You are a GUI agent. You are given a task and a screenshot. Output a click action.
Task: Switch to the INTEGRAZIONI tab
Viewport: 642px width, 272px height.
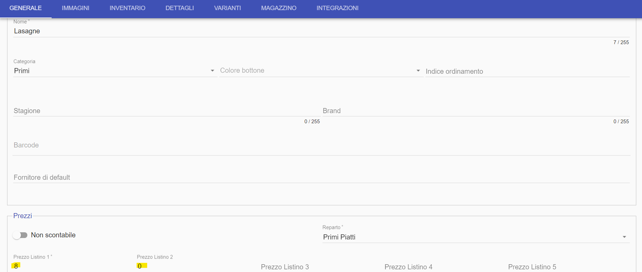337,8
